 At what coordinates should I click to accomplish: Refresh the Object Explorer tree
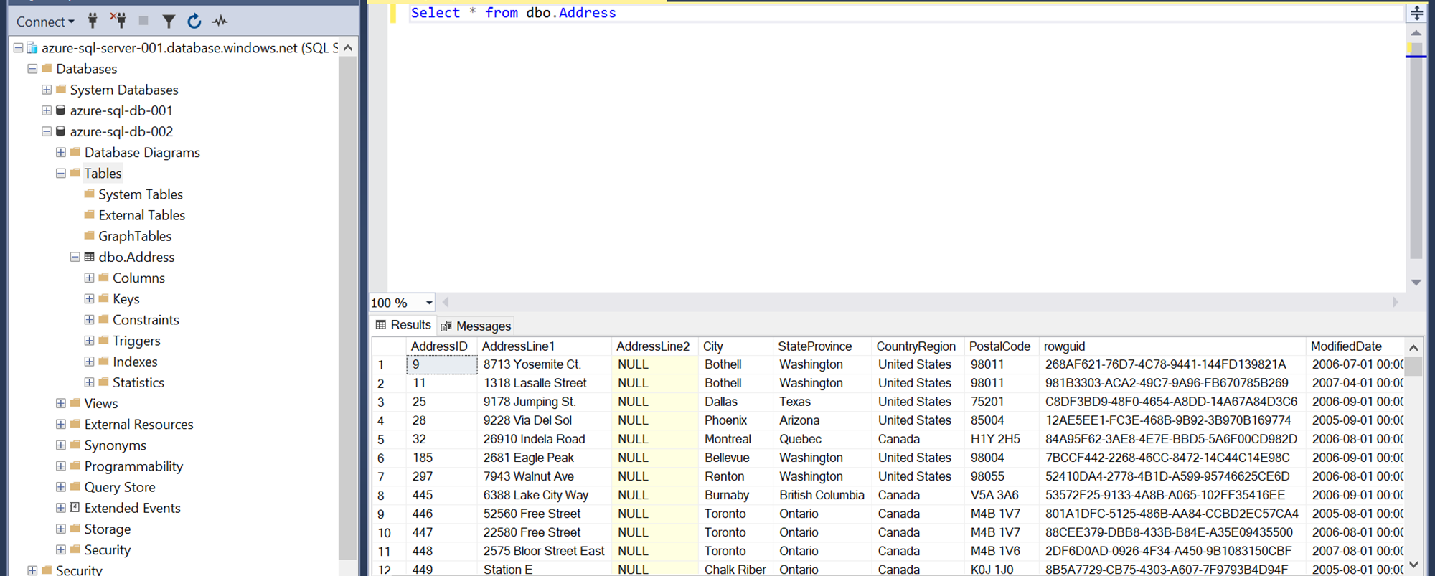tap(194, 22)
